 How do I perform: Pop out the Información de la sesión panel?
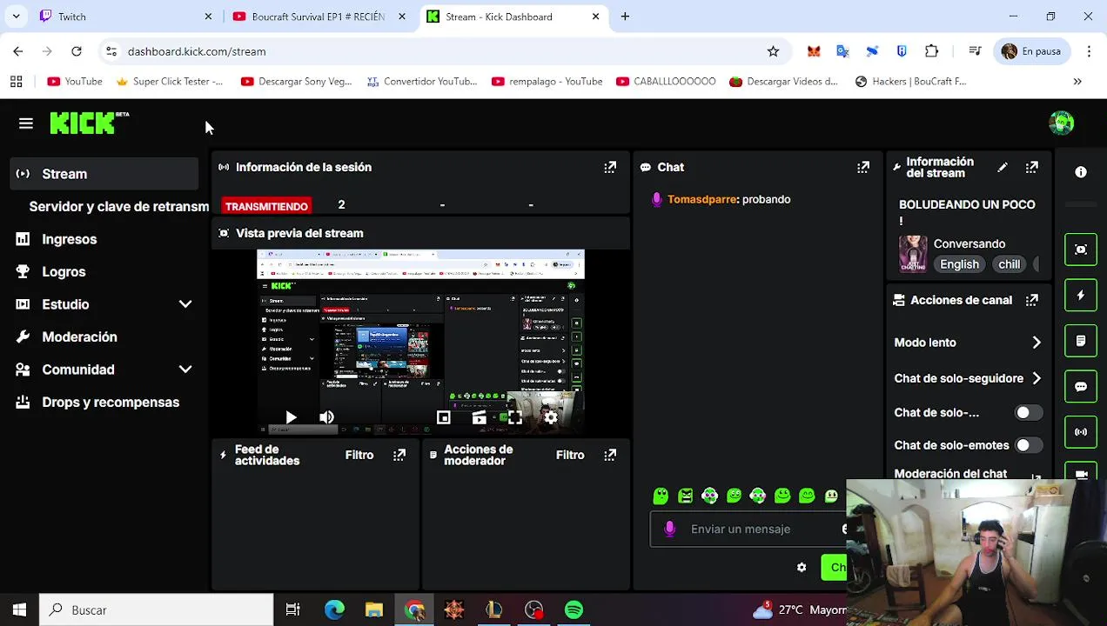610,167
